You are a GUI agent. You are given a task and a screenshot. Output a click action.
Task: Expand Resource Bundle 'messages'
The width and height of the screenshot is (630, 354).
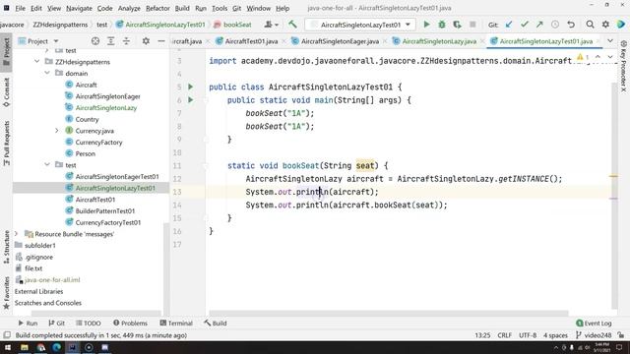(x=17, y=234)
